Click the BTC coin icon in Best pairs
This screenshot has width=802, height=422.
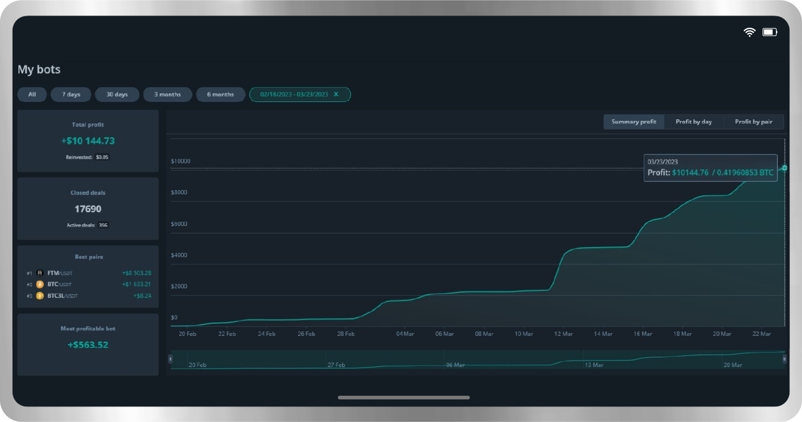40,284
